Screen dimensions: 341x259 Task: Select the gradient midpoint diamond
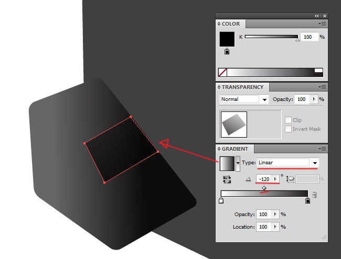[x=264, y=188]
